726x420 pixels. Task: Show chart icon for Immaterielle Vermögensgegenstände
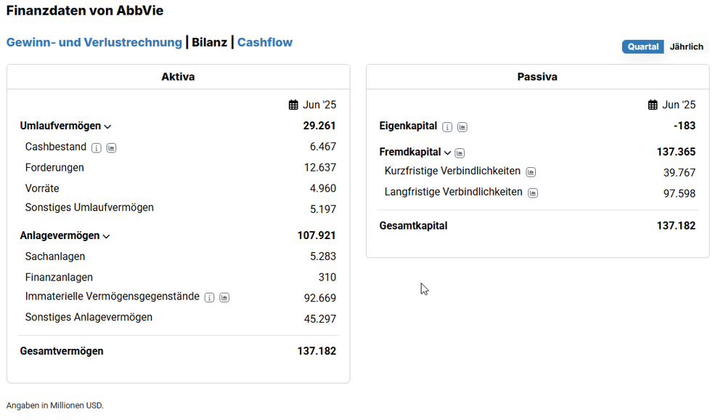point(224,298)
